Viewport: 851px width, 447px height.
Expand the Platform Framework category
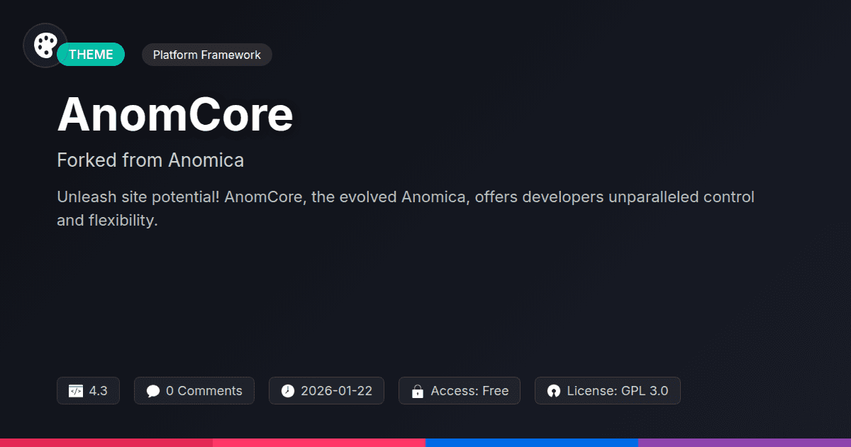206,54
